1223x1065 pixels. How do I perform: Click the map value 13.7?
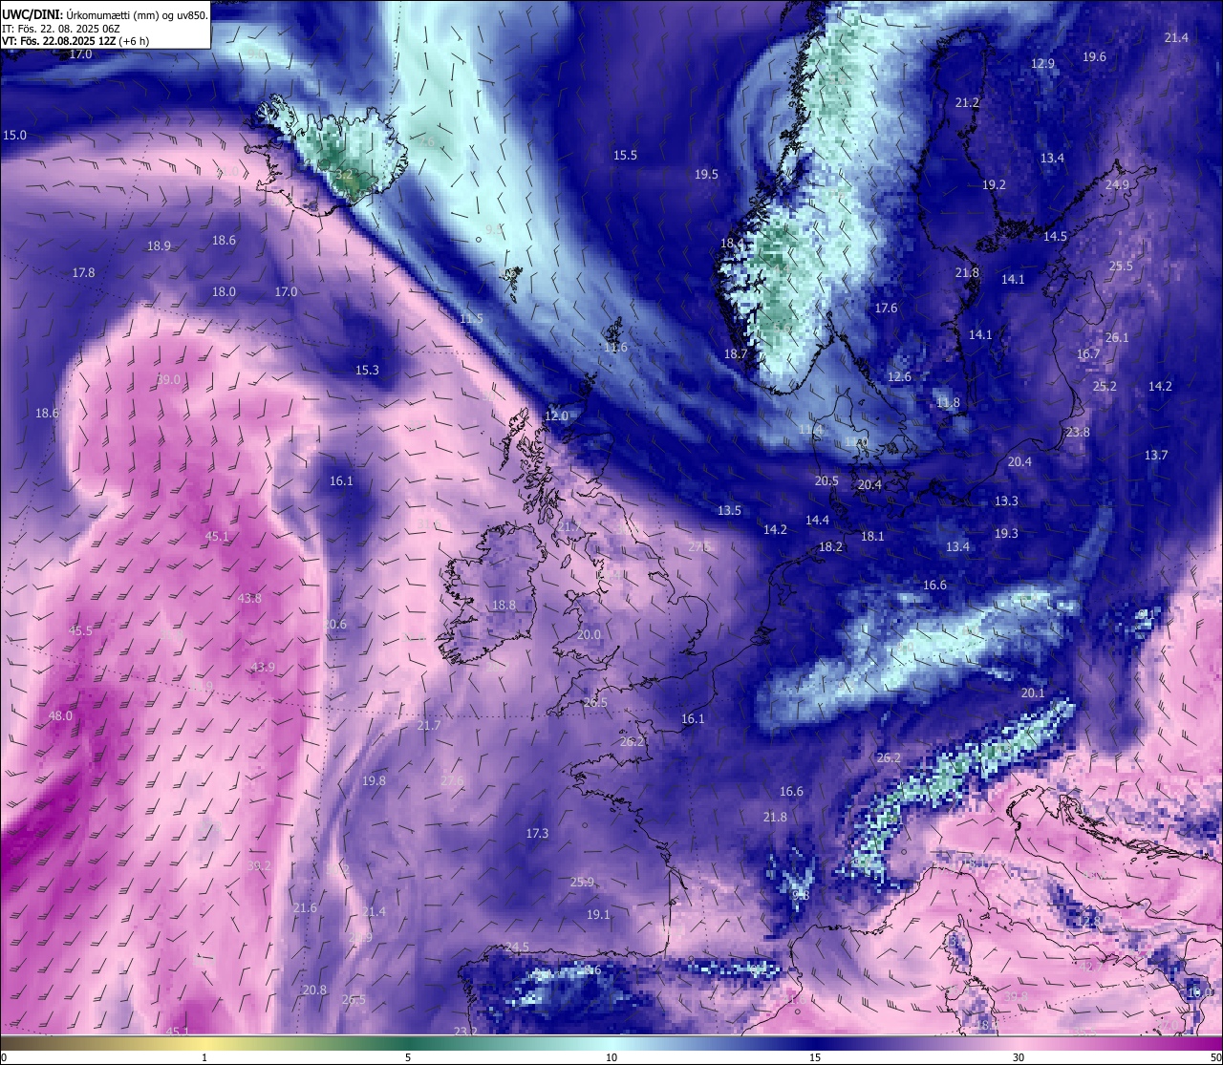[1156, 456]
